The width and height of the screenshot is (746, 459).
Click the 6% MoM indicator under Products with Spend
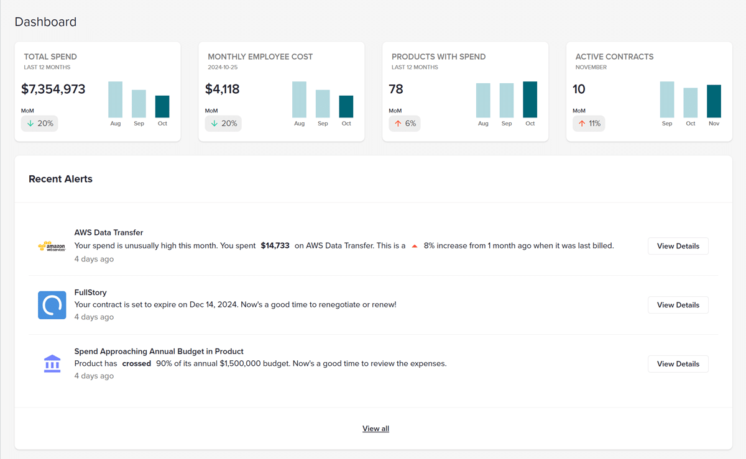pyautogui.click(x=404, y=123)
